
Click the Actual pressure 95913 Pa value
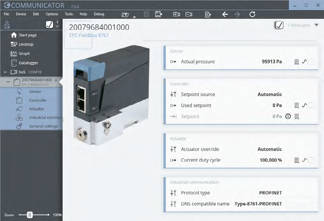pos(272,62)
